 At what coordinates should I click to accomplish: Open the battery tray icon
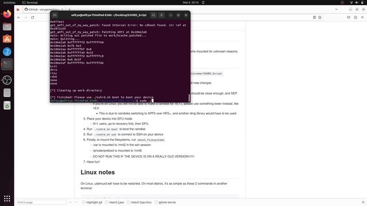[362, 2]
